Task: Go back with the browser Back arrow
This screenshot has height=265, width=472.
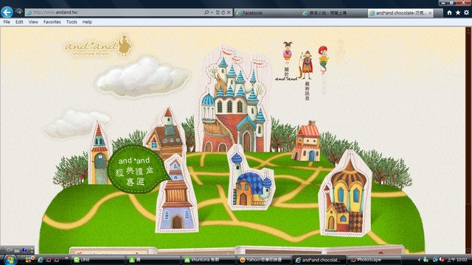Action: pos(7,13)
